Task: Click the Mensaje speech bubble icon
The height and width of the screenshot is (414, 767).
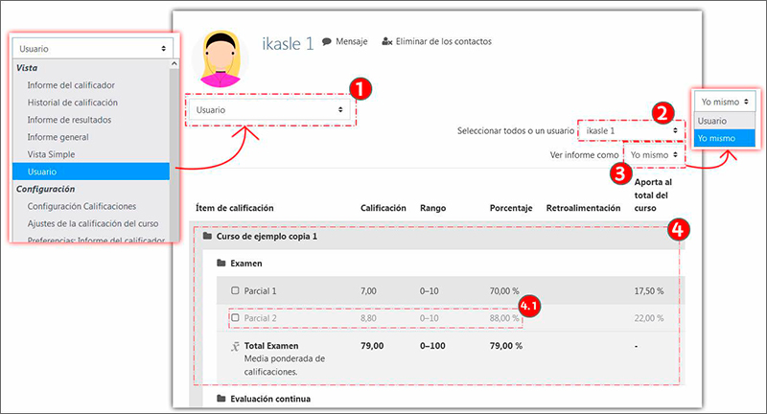Action: tap(327, 42)
